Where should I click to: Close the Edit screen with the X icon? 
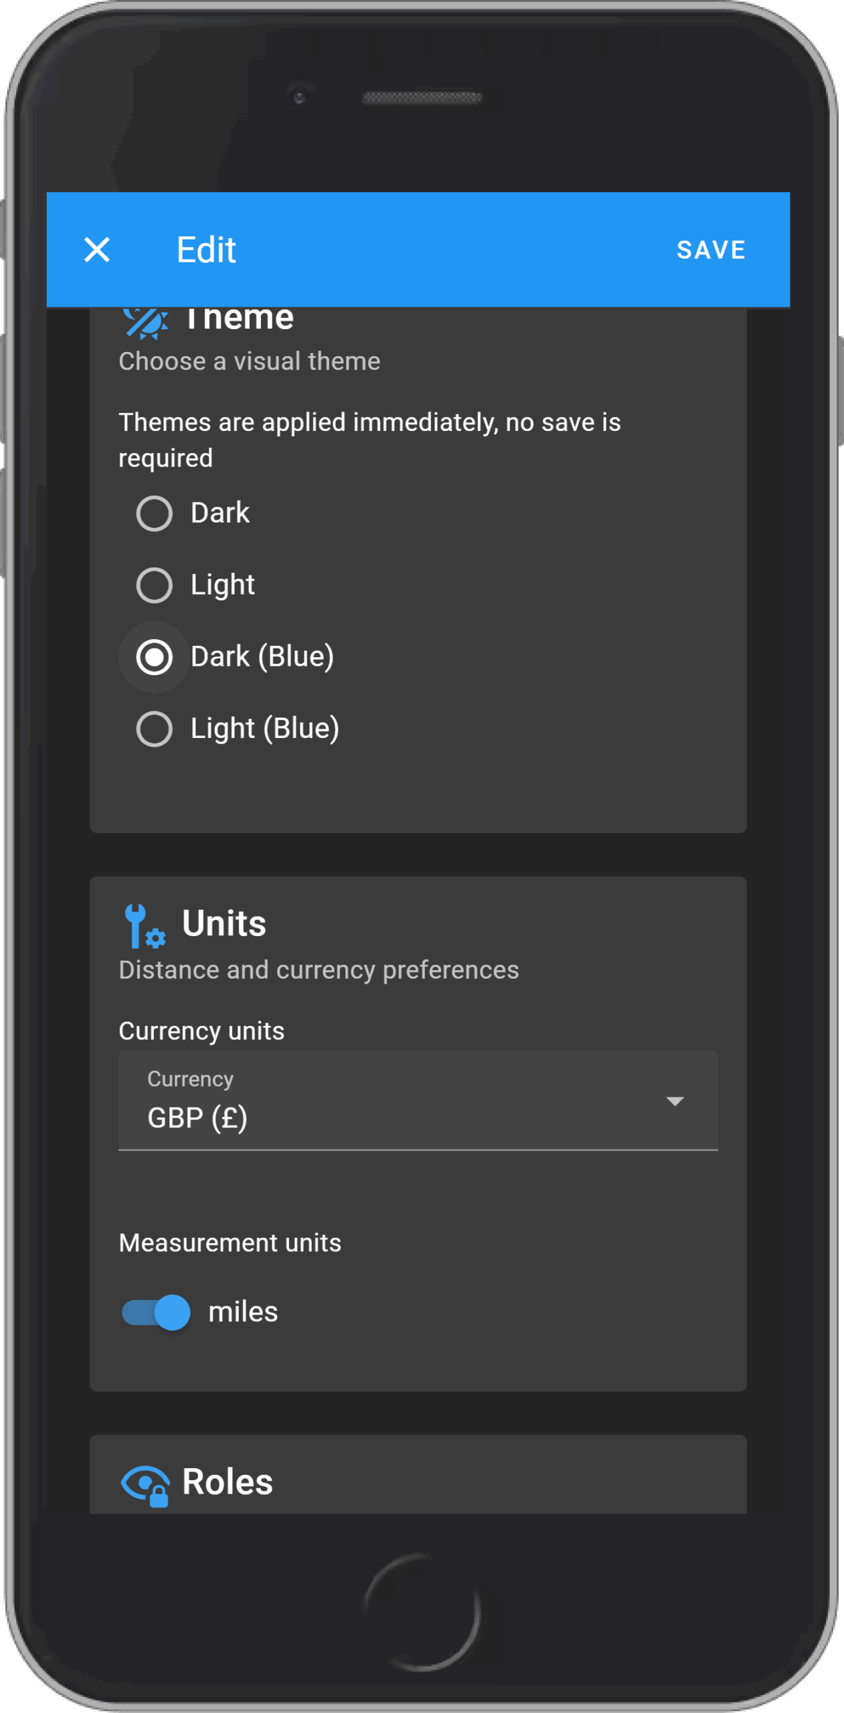pyautogui.click(x=97, y=250)
